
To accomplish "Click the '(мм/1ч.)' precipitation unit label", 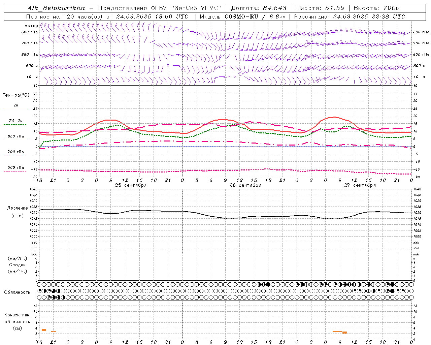I will 18,271.
